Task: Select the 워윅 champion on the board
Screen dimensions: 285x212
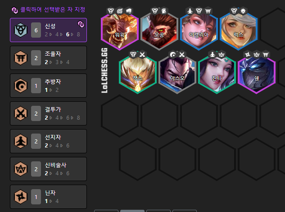Action: [x=120, y=30]
